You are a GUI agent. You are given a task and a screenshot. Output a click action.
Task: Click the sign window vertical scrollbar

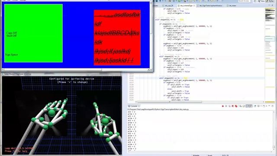point(151,36)
